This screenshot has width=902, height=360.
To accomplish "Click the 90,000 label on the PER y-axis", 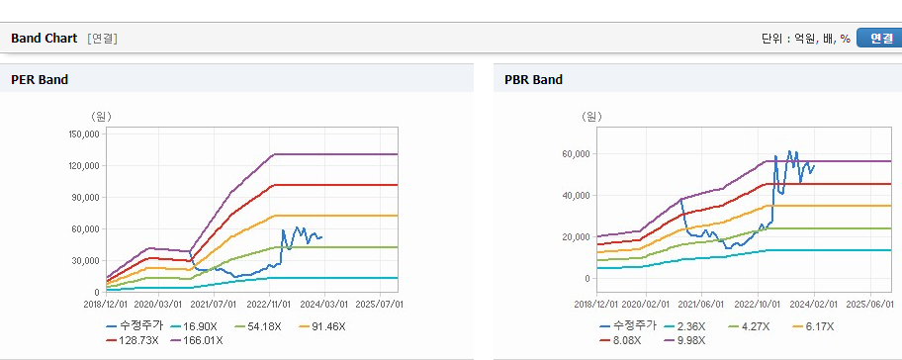I will click(x=86, y=197).
